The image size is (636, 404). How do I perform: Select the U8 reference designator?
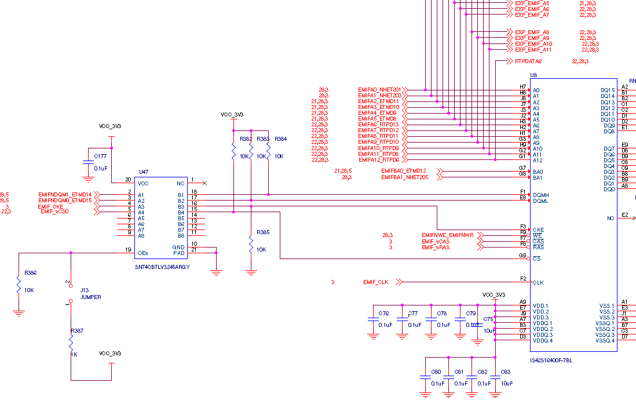coord(533,75)
